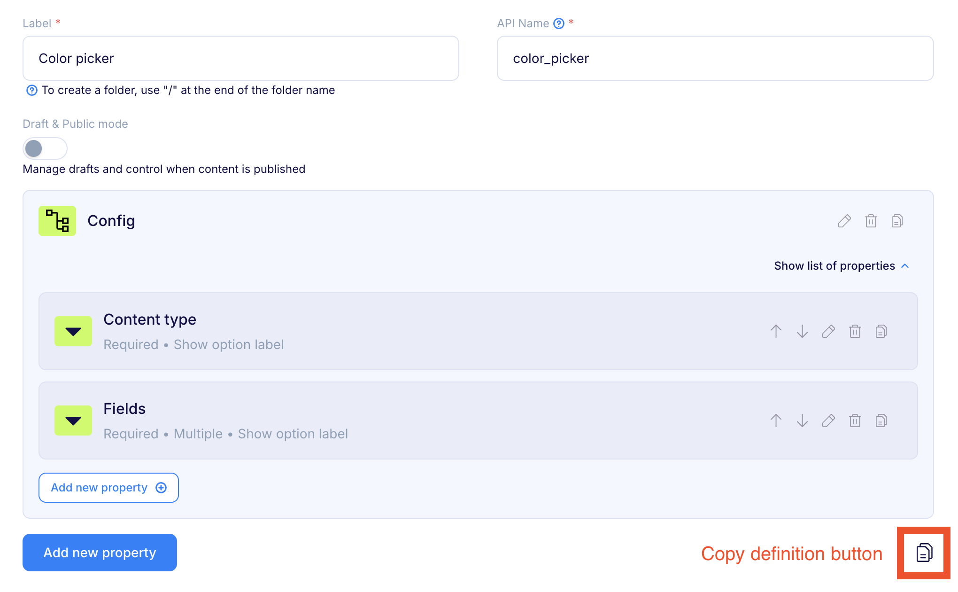Delete the Content type property
Viewport: 958px width, 592px height.
click(855, 331)
